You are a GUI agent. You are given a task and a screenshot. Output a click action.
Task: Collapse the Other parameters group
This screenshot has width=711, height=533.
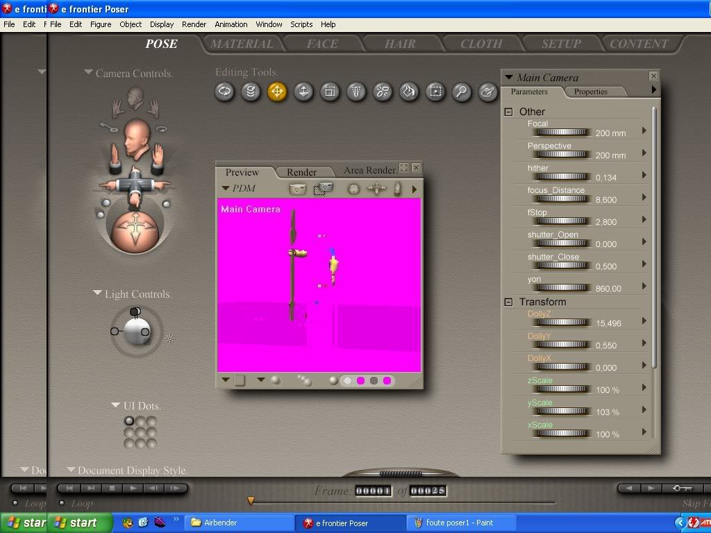pyautogui.click(x=508, y=112)
